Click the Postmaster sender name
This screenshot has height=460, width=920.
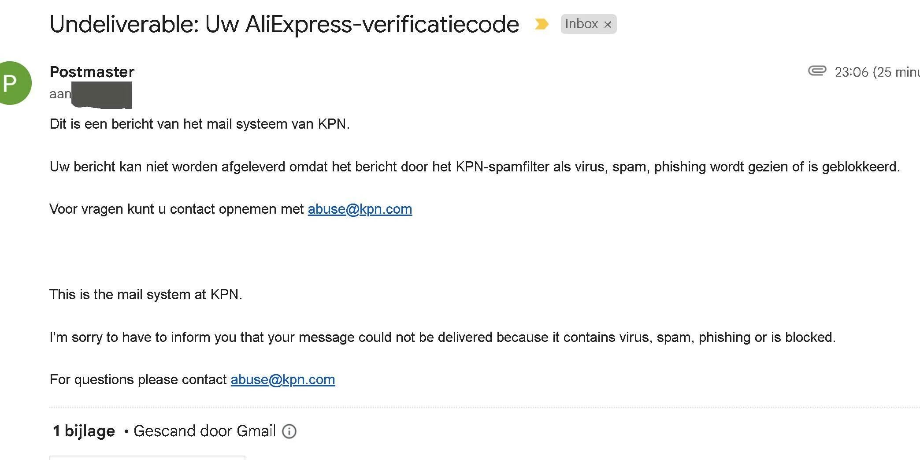pyautogui.click(x=92, y=72)
